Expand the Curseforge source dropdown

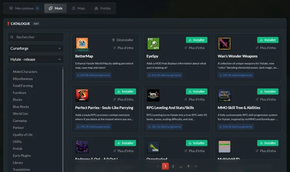click(x=36, y=48)
